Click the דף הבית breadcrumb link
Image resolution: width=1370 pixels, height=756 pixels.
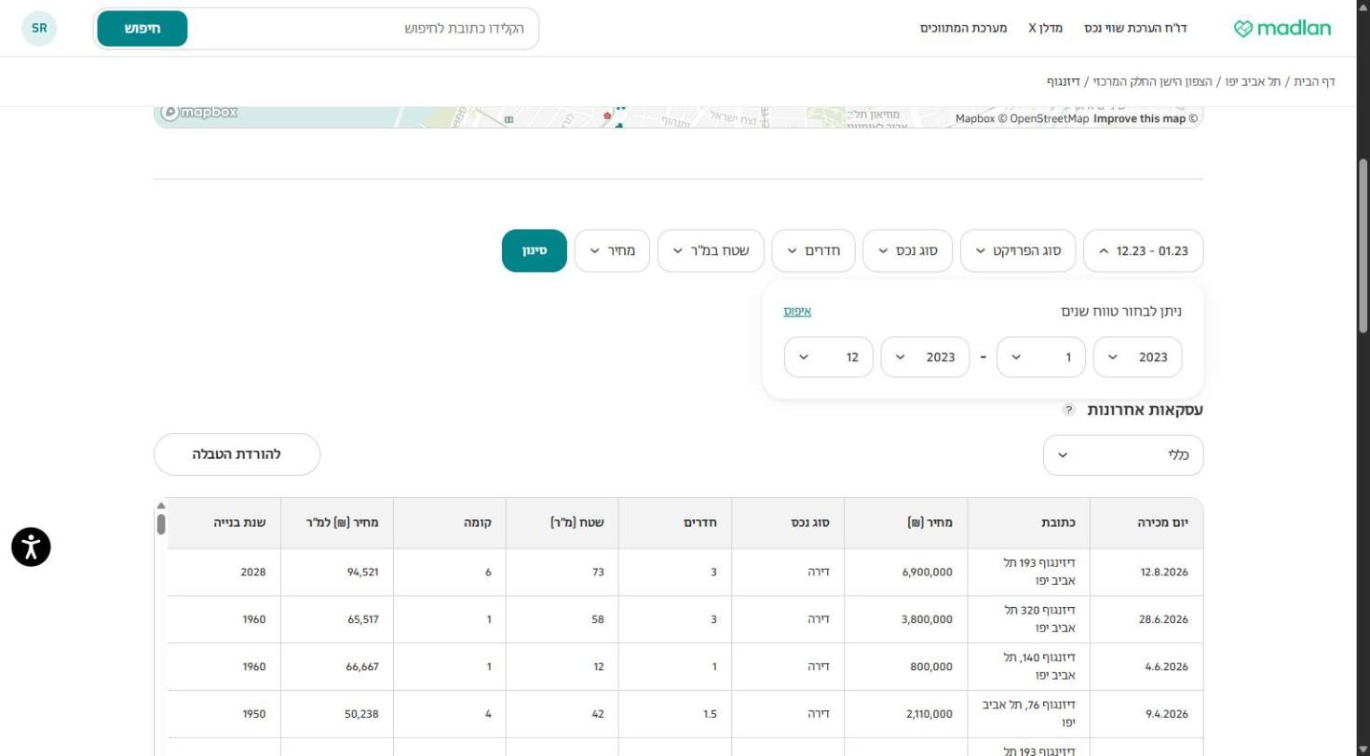[1314, 82]
